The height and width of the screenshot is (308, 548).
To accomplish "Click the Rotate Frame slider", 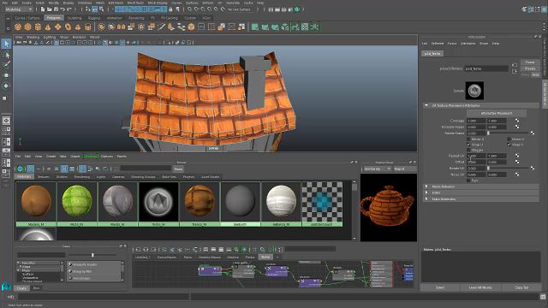I will pos(509,133).
